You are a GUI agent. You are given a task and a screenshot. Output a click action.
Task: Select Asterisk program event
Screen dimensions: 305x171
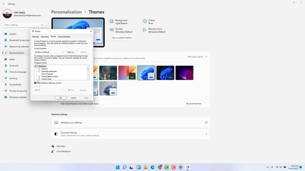coord(44,69)
